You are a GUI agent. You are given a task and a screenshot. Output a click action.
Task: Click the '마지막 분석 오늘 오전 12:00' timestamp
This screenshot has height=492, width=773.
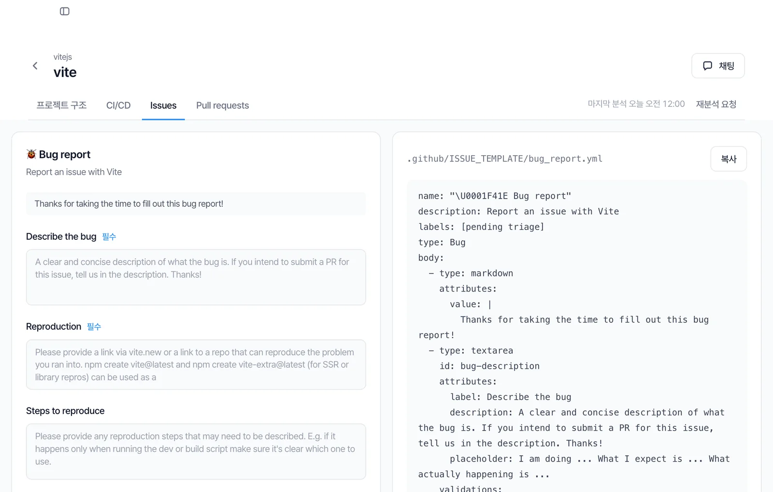636,104
